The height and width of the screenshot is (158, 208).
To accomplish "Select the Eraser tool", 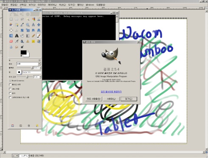I will click(x=11, y=41).
